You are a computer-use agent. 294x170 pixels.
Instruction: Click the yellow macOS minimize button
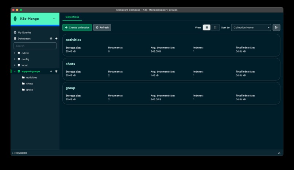[17, 10]
